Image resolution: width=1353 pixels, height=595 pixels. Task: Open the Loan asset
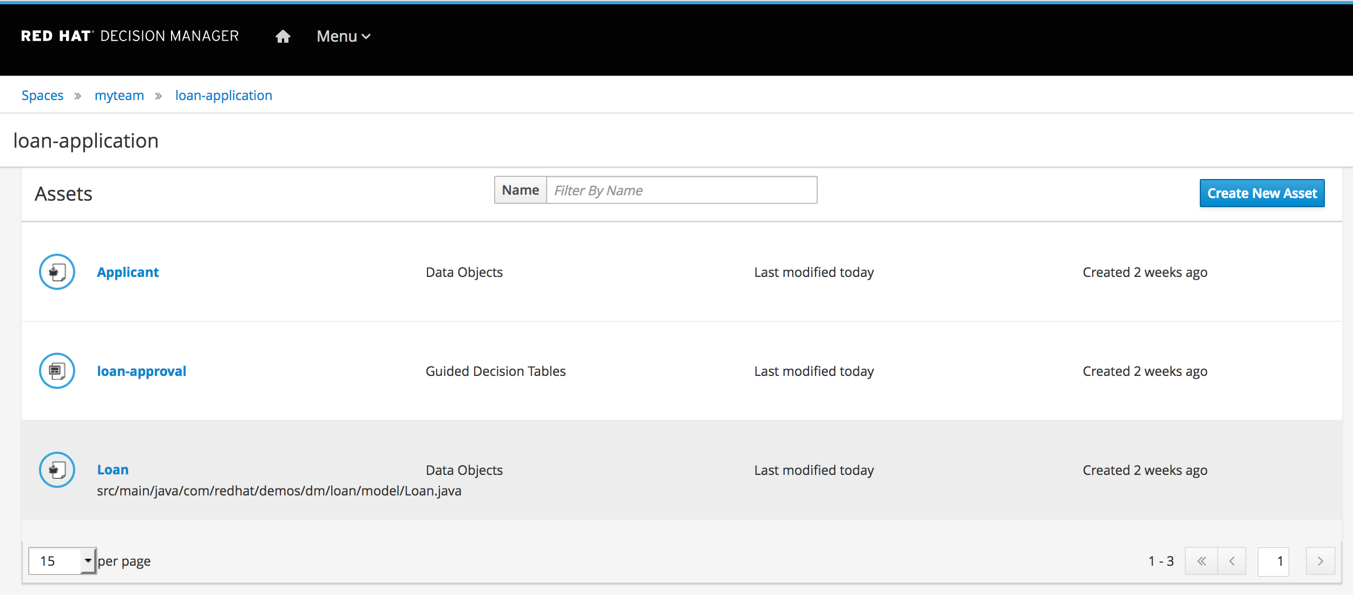pyautogui.click(x=113, y=470)
